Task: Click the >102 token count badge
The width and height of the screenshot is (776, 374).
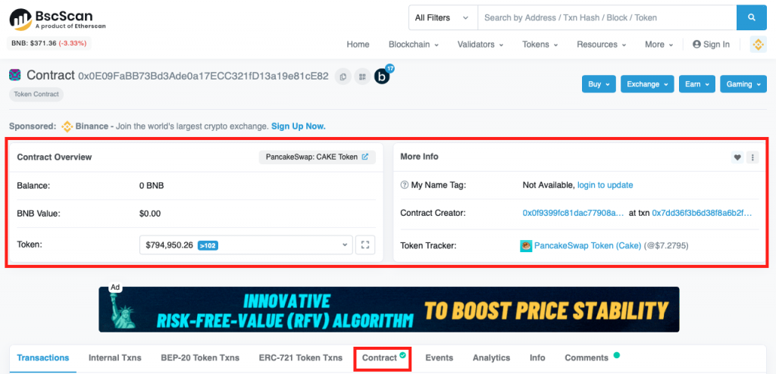Action: [x=208, y=245]
